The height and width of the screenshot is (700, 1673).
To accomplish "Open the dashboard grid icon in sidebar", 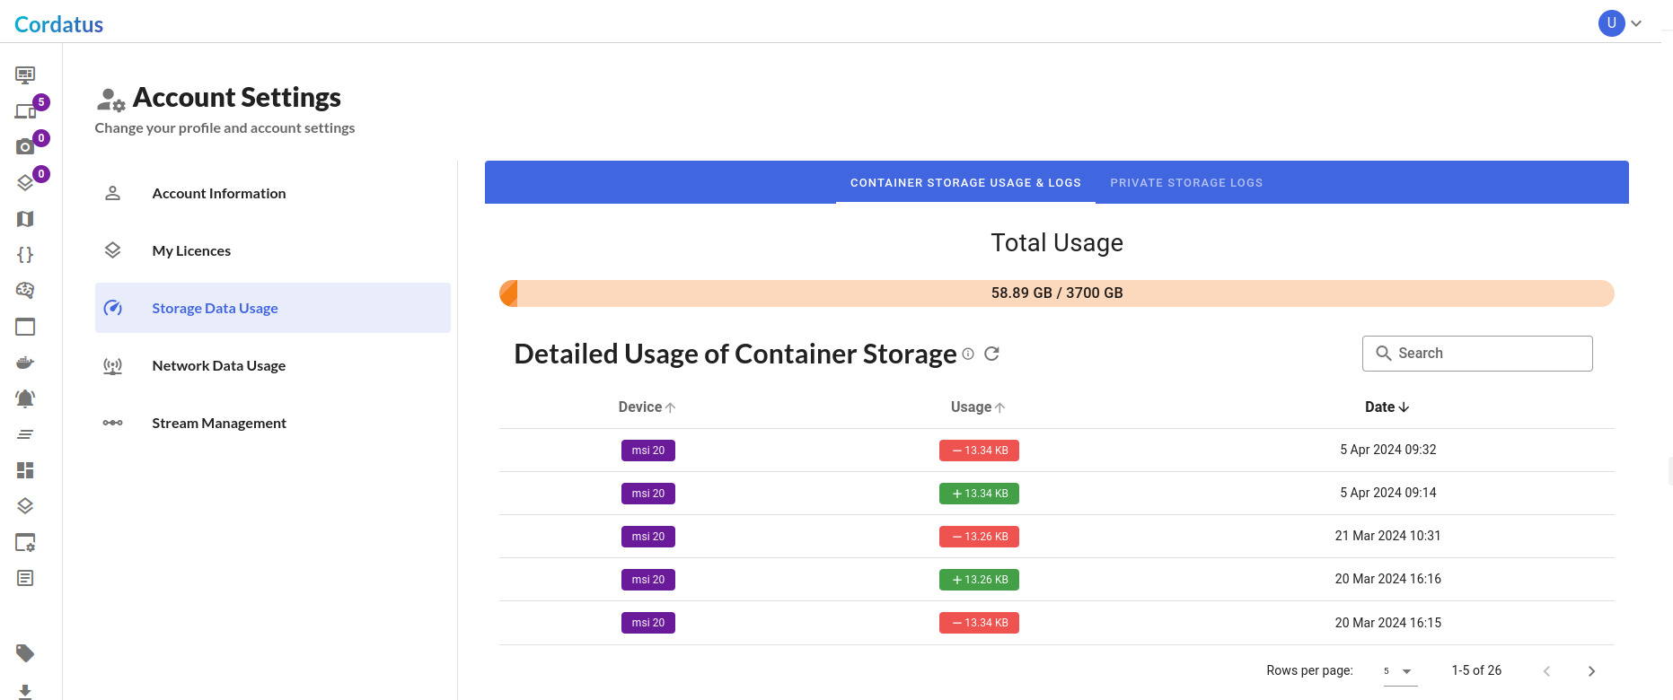I will [x=25, y=470].
